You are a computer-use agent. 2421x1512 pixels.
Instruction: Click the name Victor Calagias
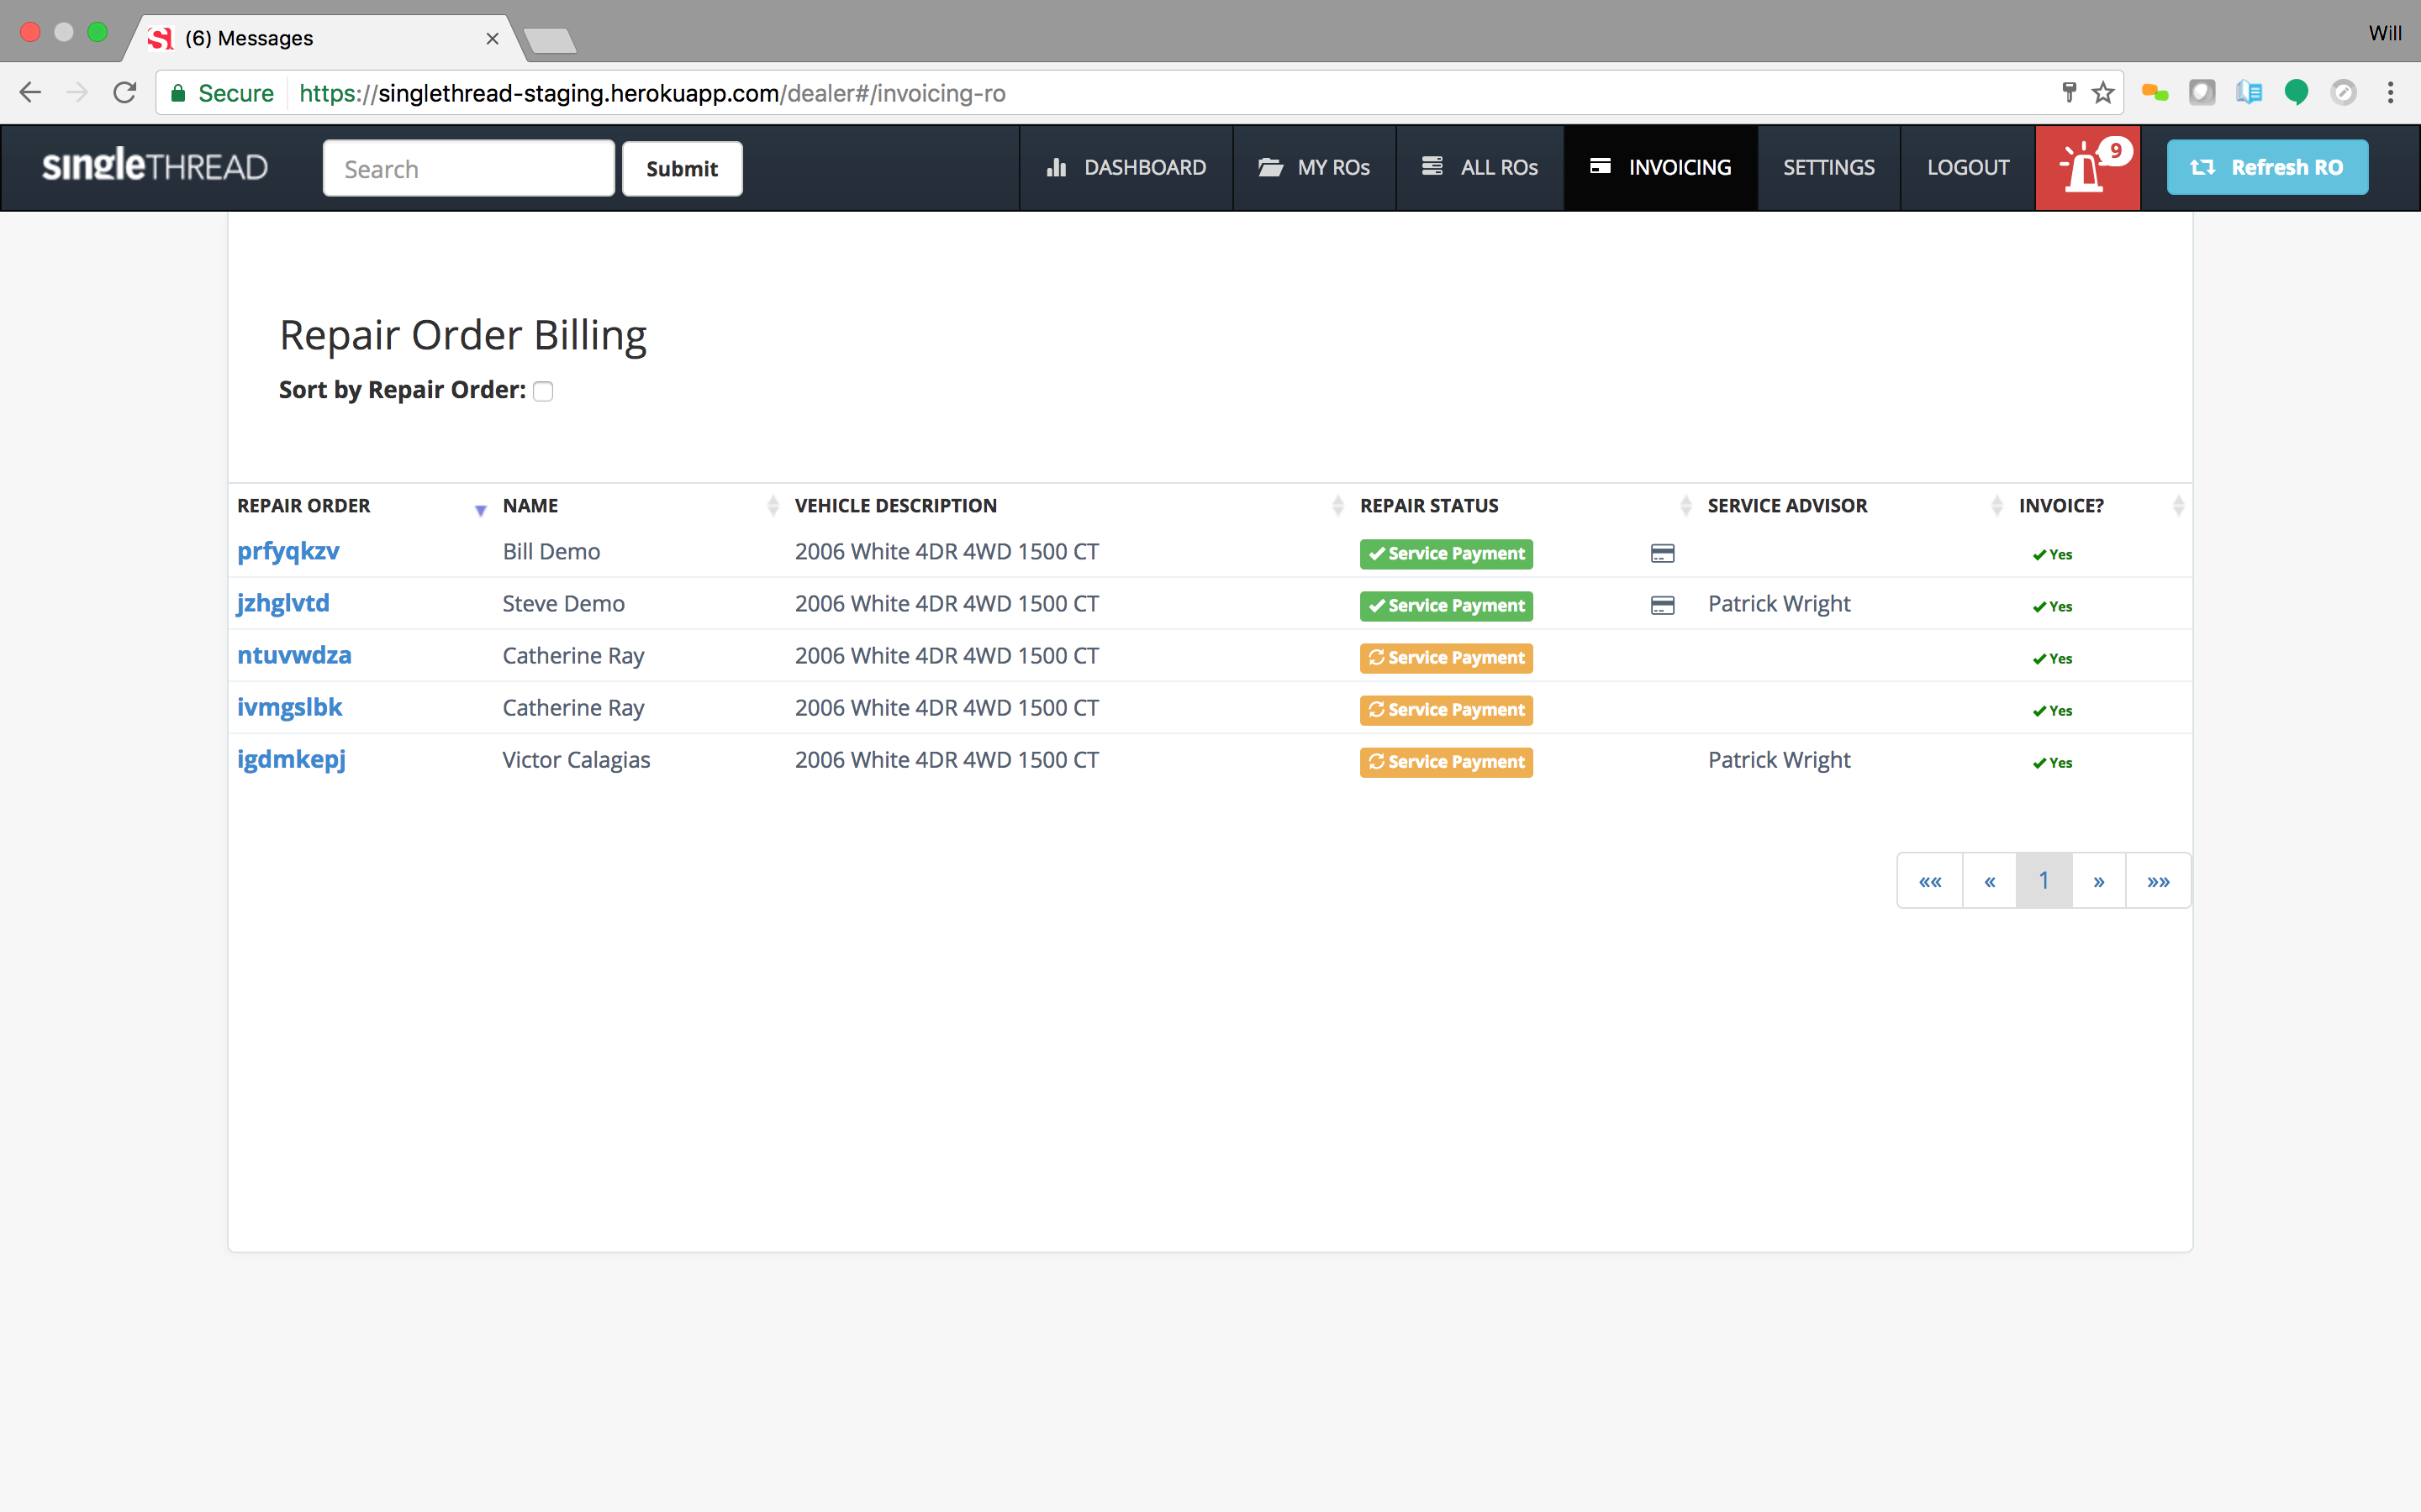coord(576,760)
